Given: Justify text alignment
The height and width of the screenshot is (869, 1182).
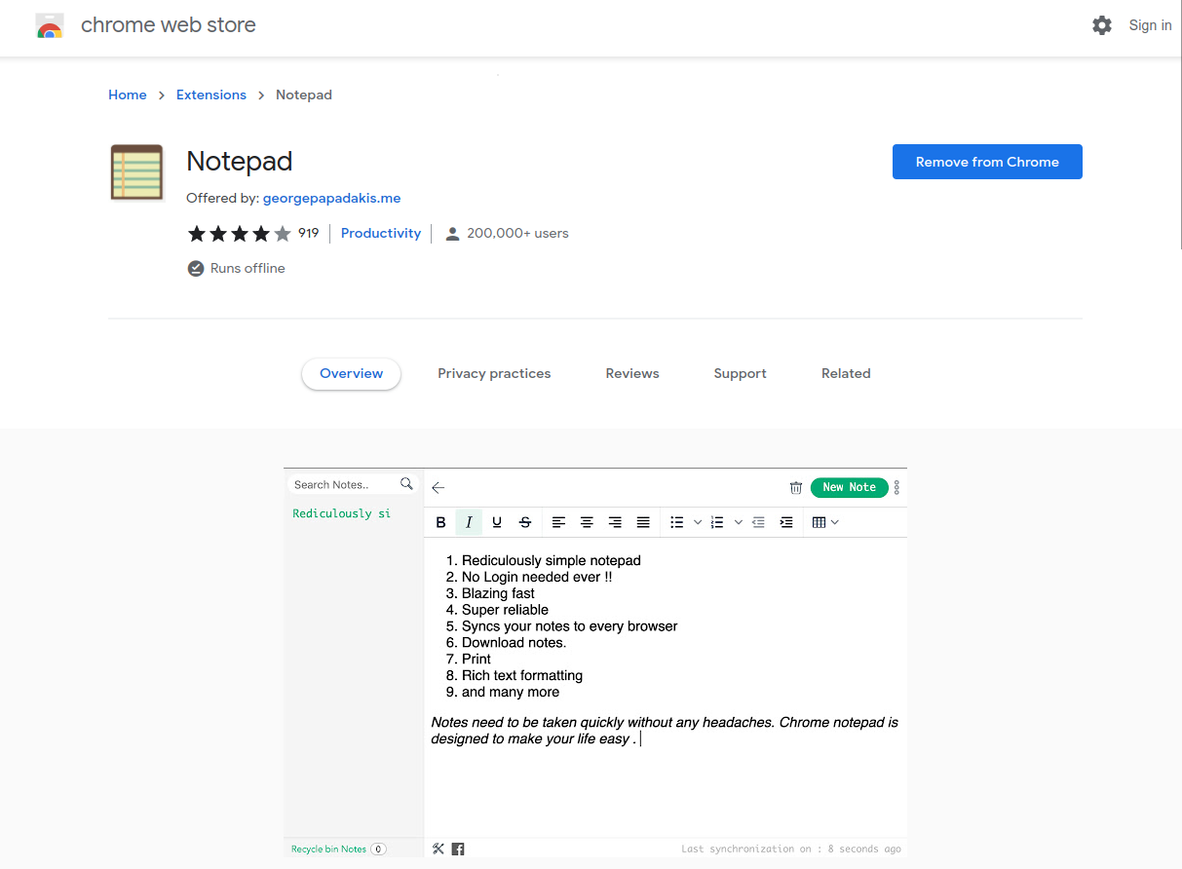Looking at the screenshot, I should [643, 522].
